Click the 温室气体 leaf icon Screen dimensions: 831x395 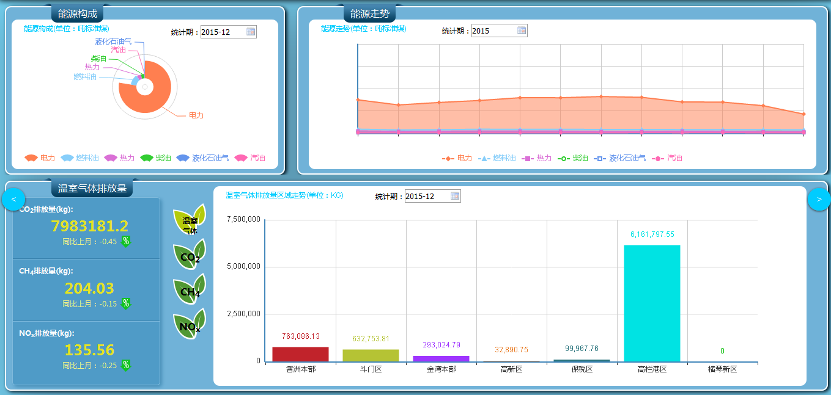point(189,221)
